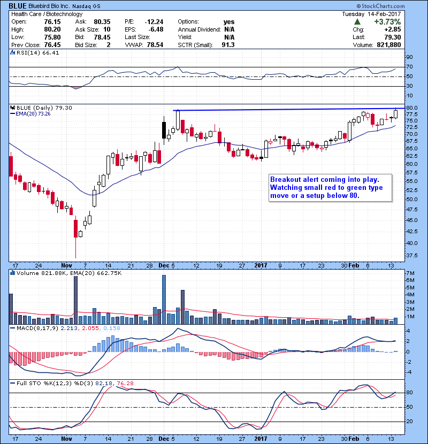Click the MACD signal value 2.055
The image size is (428, 444).
90,328
